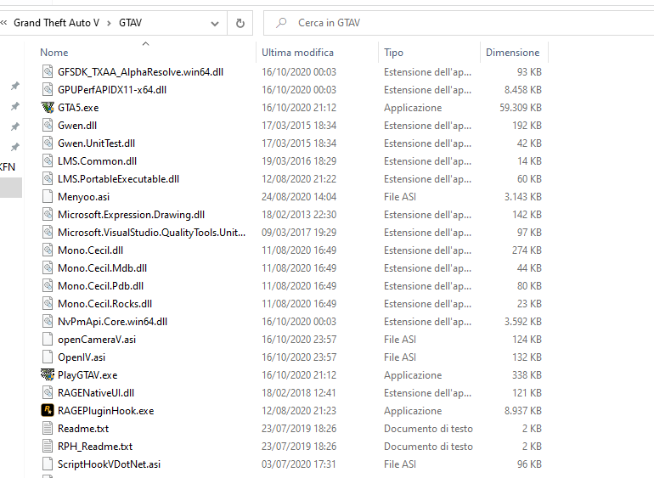Click the 8.937 KB size value
The height and width of the screenshot is (478, 654).
pos(522,411)
